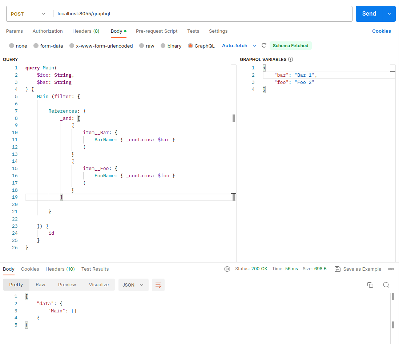
Task: Copy the response body using the copy icon
Action: pyautogui.click(x=370, y=285)
